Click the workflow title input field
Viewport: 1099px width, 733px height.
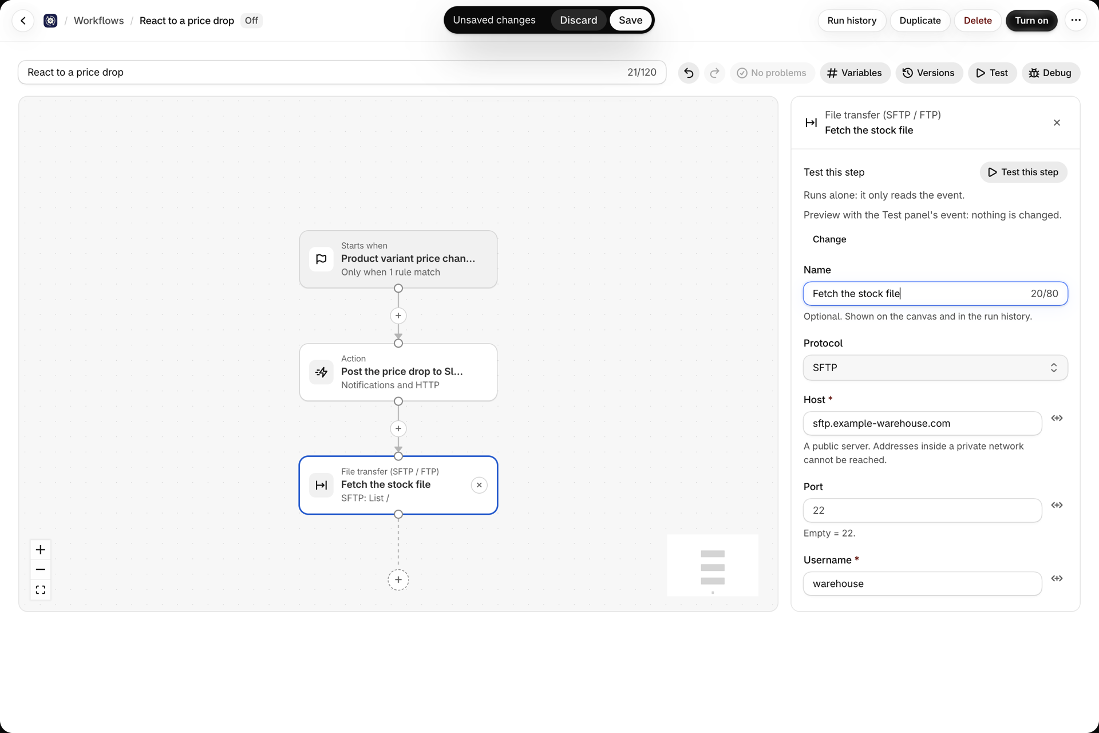click(342, 72)
